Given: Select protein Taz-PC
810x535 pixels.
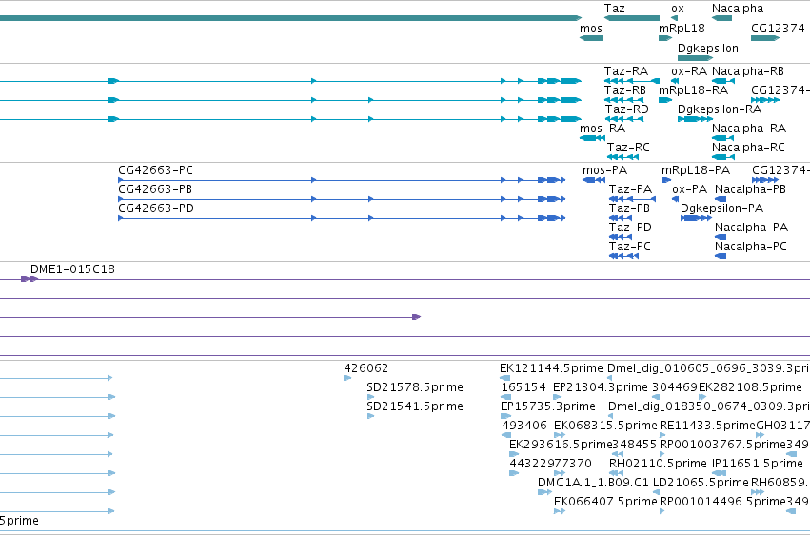Looking at the screenshot, I should [x=630, y=247].
